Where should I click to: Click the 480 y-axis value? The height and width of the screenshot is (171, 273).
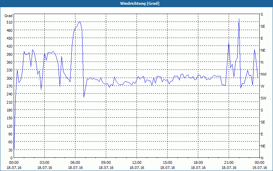pos(10,30)
